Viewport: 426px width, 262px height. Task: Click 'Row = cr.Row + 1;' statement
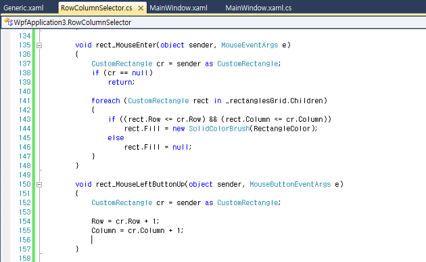click(125, 221)
